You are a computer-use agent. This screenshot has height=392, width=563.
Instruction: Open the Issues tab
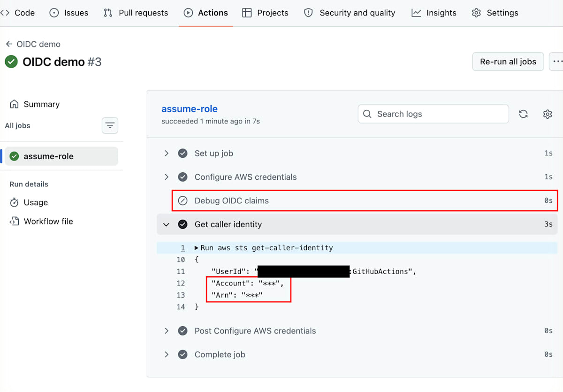[69, 13]
